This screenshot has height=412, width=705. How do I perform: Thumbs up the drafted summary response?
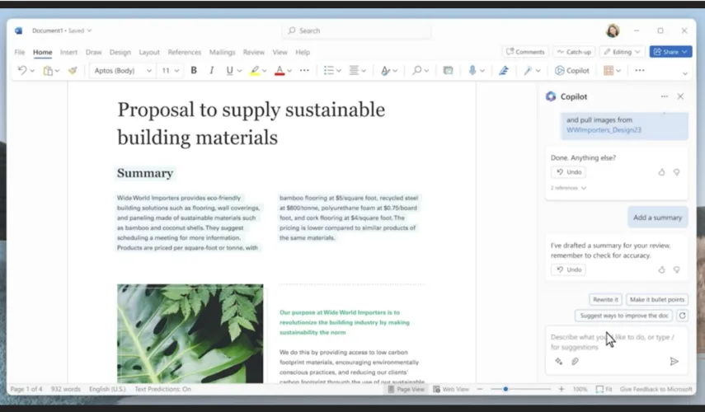coord(661,269)
